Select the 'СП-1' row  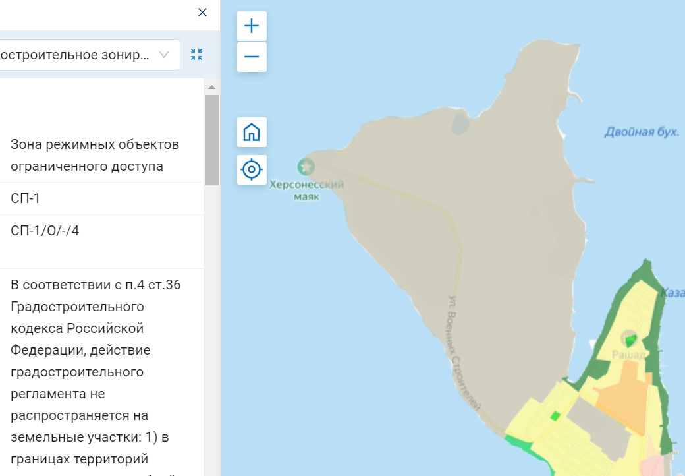[101, 198]
